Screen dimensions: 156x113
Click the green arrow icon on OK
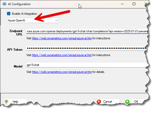pos(127,102)
